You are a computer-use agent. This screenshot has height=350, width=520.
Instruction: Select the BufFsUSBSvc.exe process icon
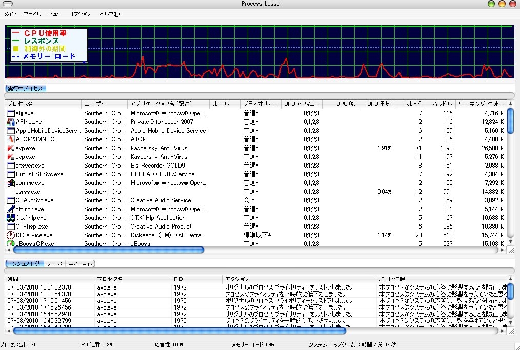(10, 174)
